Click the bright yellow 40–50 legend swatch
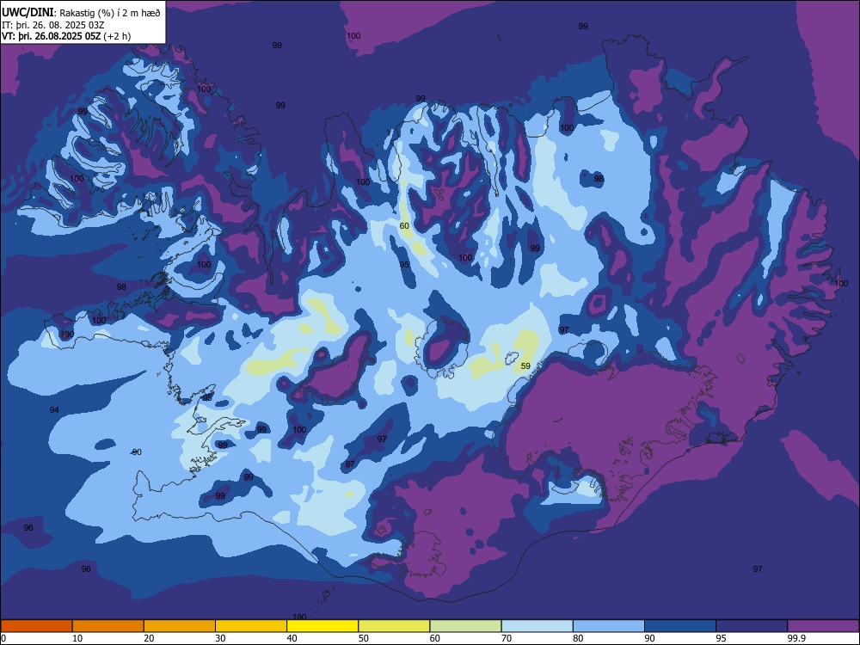860x645 pixels. (x=322, y=626)
